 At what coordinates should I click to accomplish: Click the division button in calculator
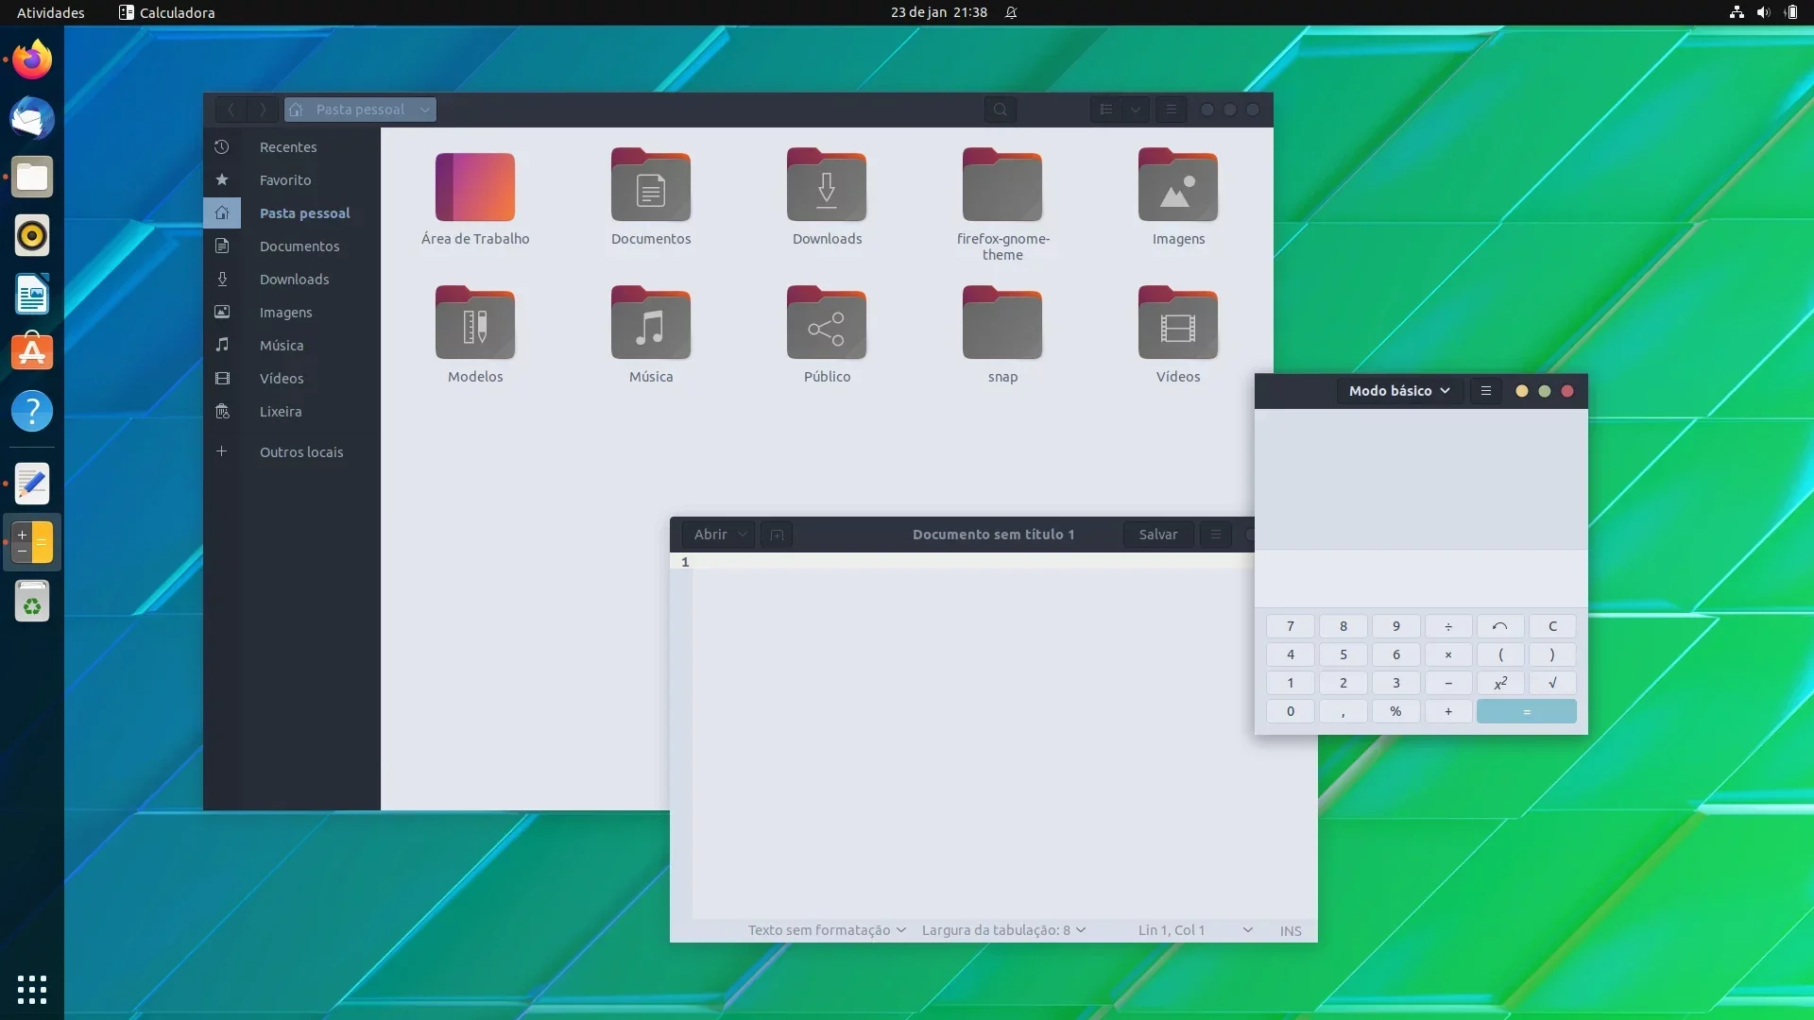click(x=1448, y=626)
